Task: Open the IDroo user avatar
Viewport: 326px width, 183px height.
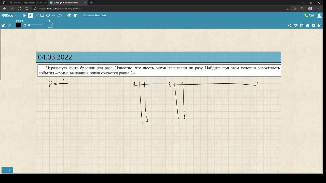Action: pos(319,15)
